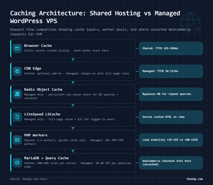Click 'Shared: 1-6 workers, opcode cache only' text
This screenshot has width=213, height=185.
pos(55,140)
